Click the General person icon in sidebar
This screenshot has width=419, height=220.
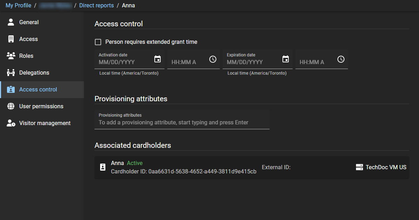point(11,22)
